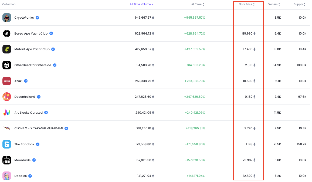
Task: Click the Collection column header
Action: 9,4
